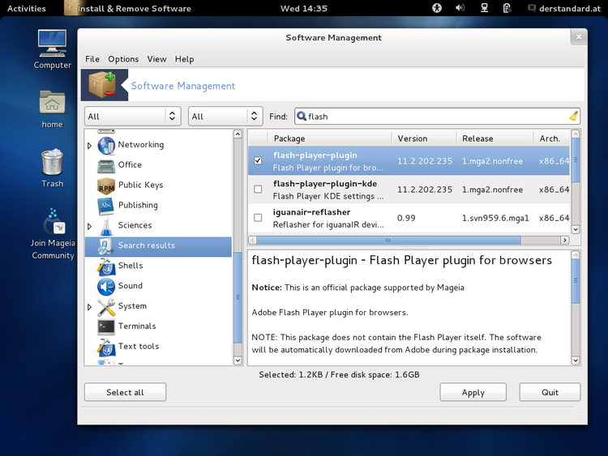The height and width of the screenshot is (456, 608).
Task: Tick the iguanair-reflasher package checkbox
Action: point(258,218)
